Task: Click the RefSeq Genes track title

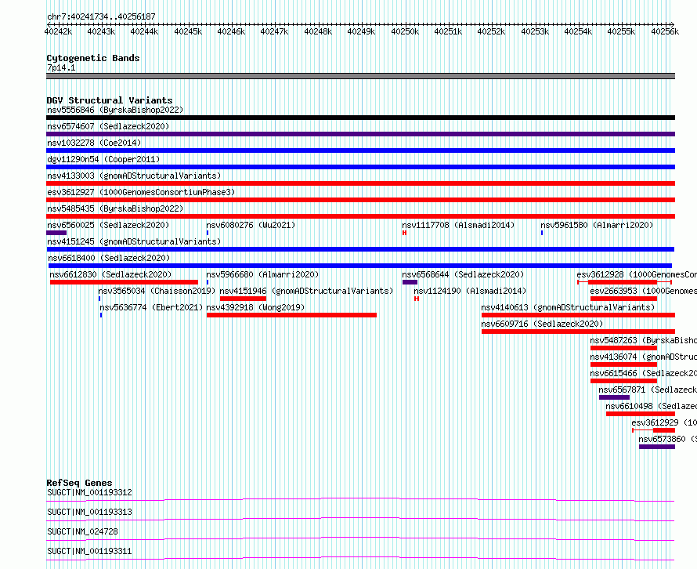Action: click(x=79, y=483)
